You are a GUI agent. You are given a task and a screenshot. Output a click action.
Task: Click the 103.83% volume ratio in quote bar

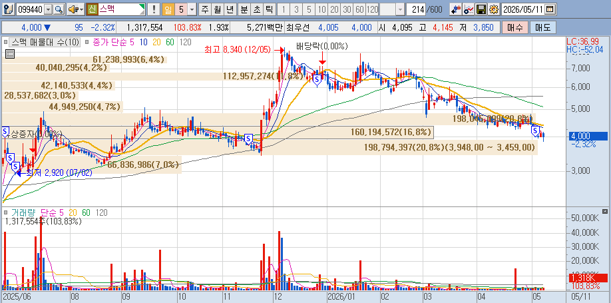coord(188,28)
